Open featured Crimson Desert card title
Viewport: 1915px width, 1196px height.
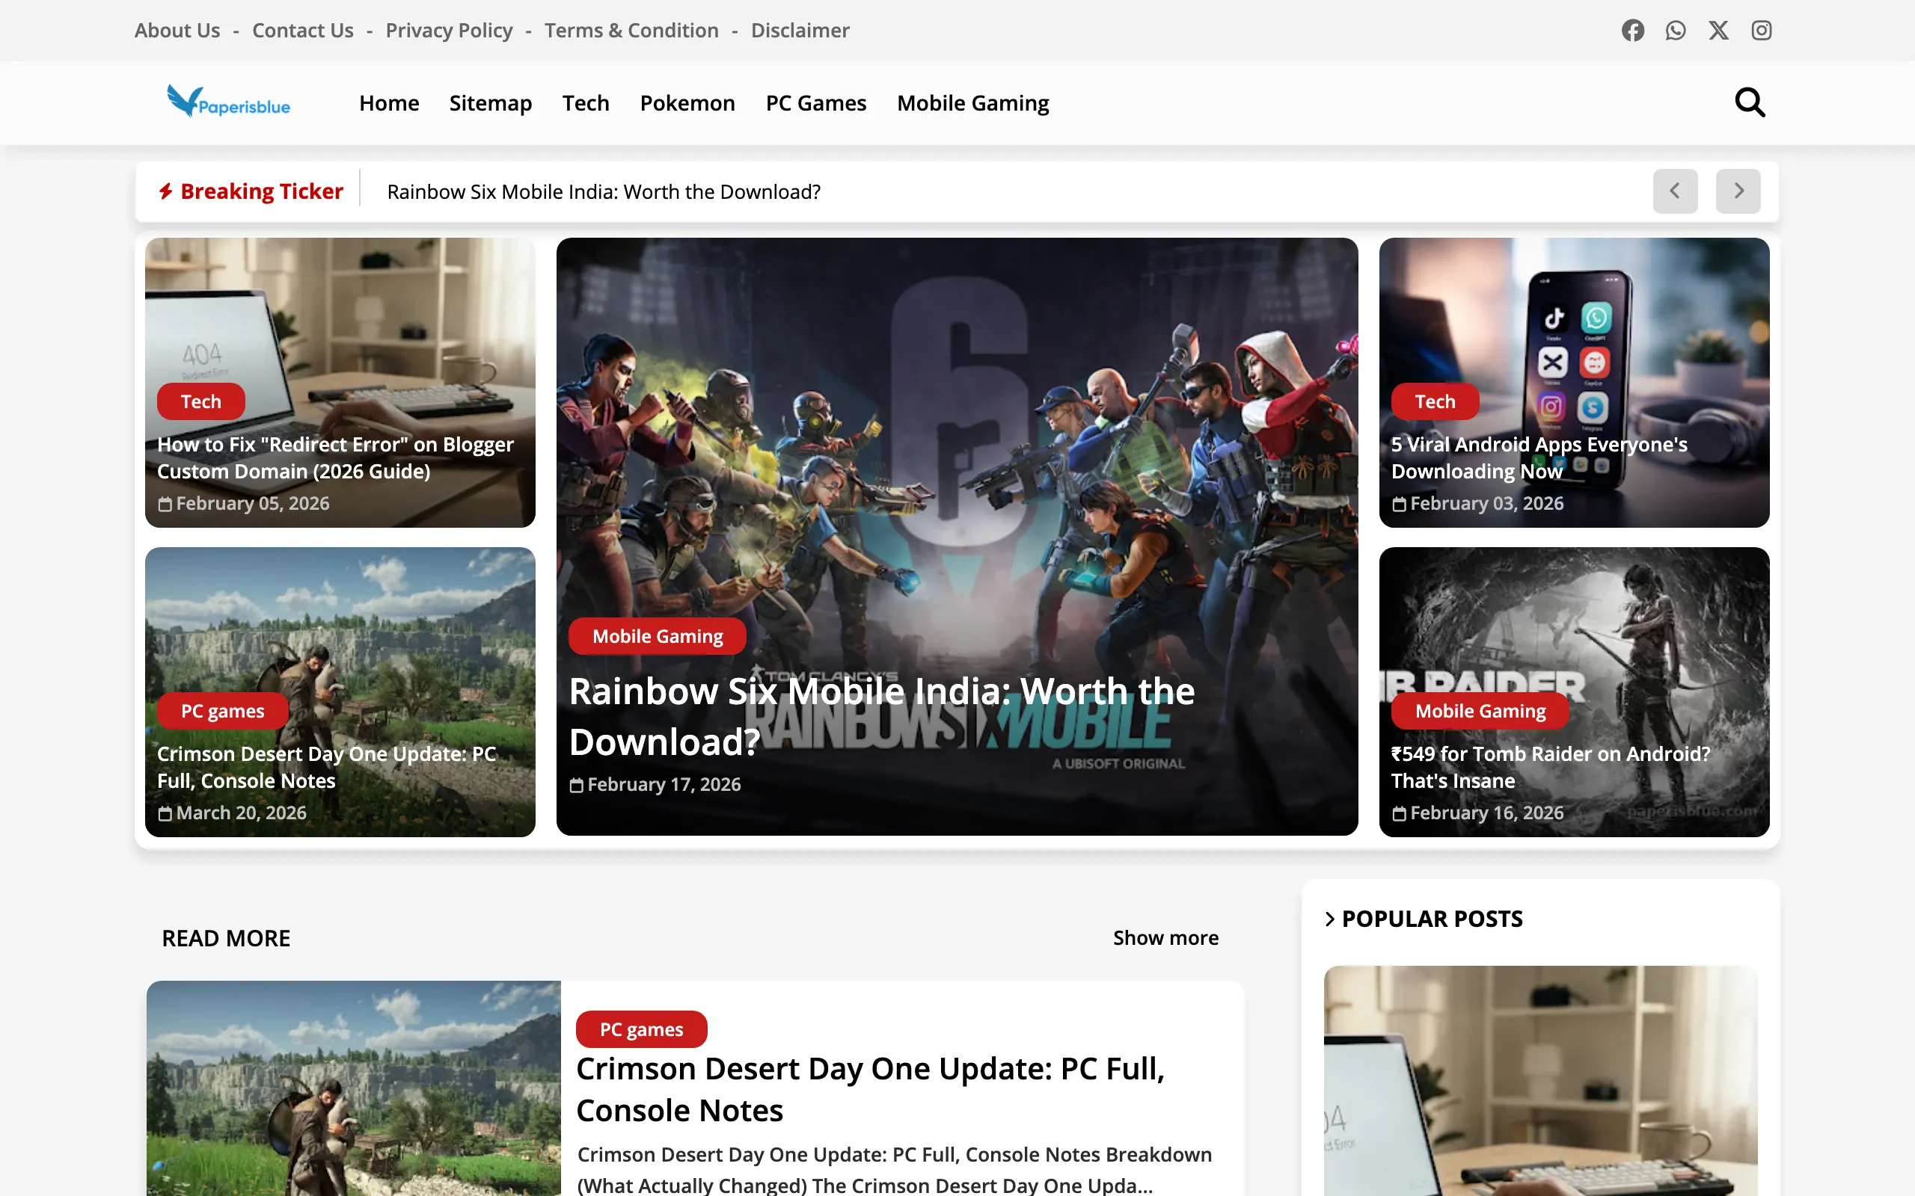click(327, 767)
